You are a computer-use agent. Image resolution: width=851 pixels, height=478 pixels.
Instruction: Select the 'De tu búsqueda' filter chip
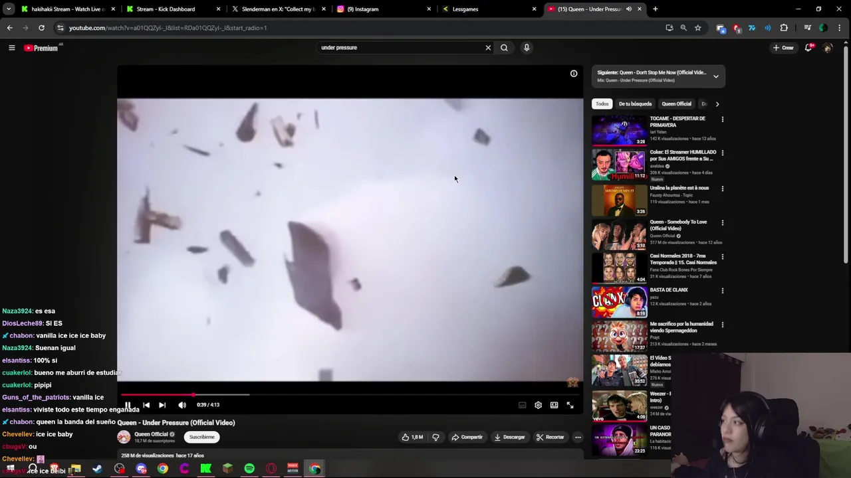pos(635,104)
